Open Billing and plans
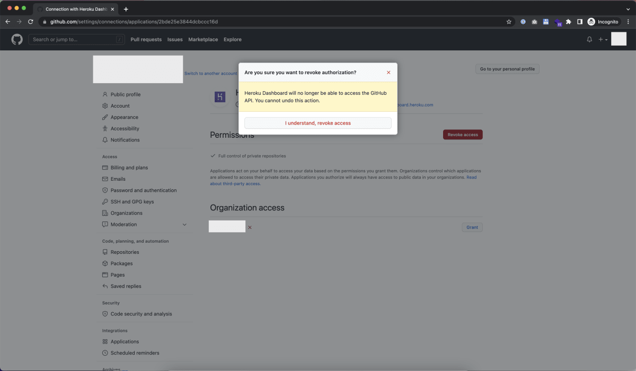The width and height of the screenshot is (636, 371). click(x=129, y=167)
